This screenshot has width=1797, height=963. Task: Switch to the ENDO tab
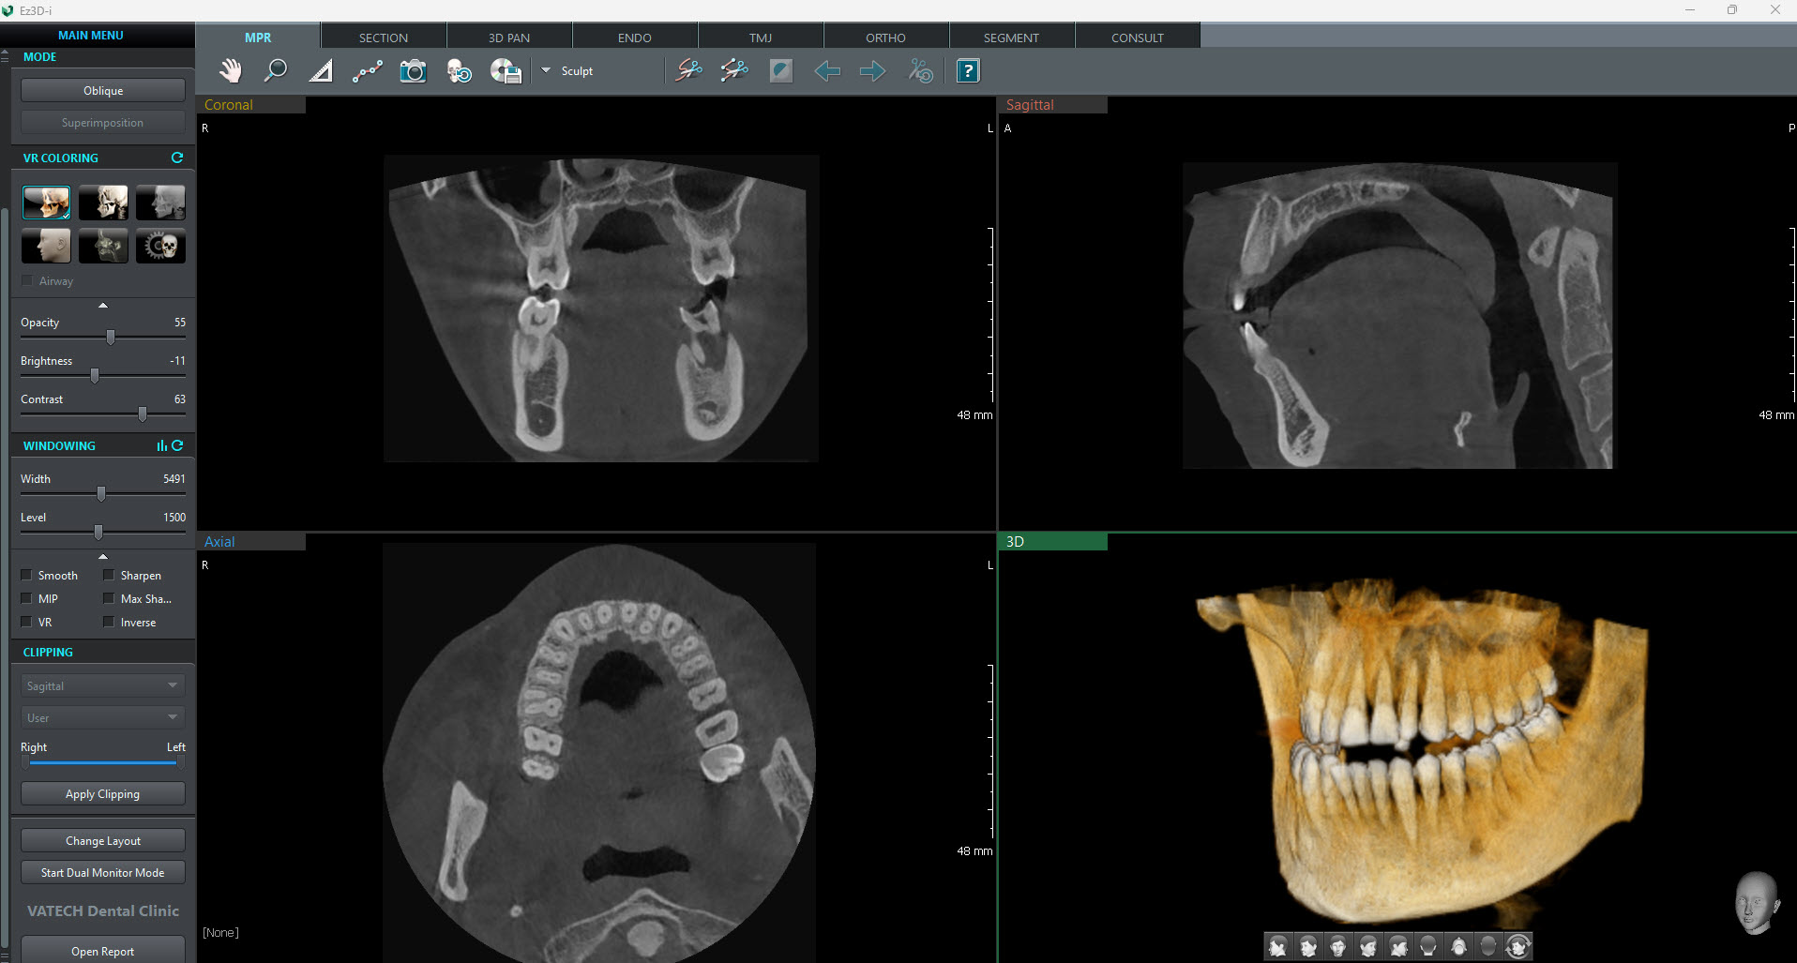click(x=634, y=38)
